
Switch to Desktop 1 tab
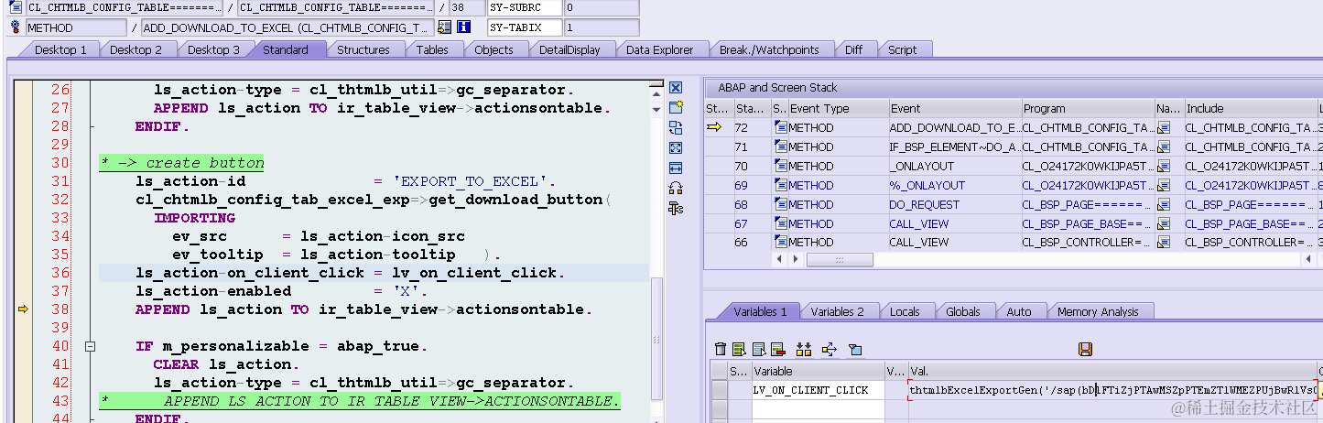pyautogui.click(x=60, y=49)
